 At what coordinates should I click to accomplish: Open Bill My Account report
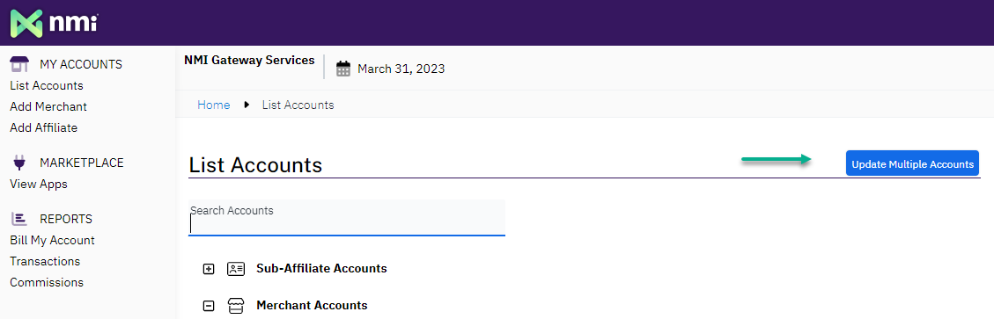click(52, 241)
